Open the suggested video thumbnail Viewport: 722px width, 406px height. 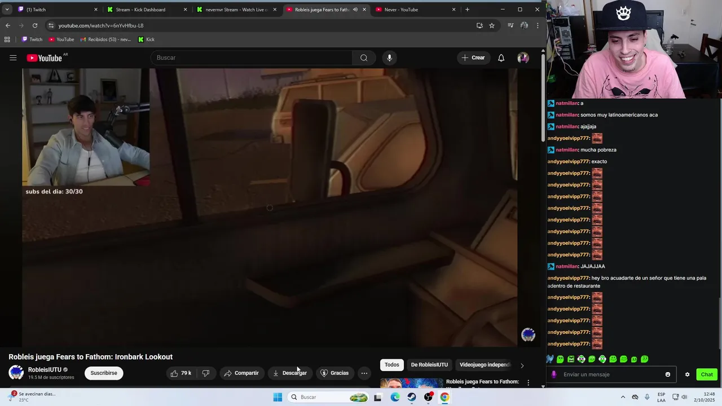[x=411, y=383]
